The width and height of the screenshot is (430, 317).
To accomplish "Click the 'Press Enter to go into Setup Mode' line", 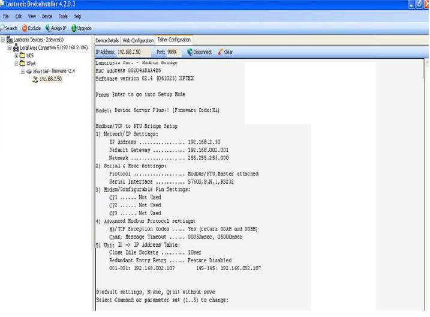I will (140, 94).
